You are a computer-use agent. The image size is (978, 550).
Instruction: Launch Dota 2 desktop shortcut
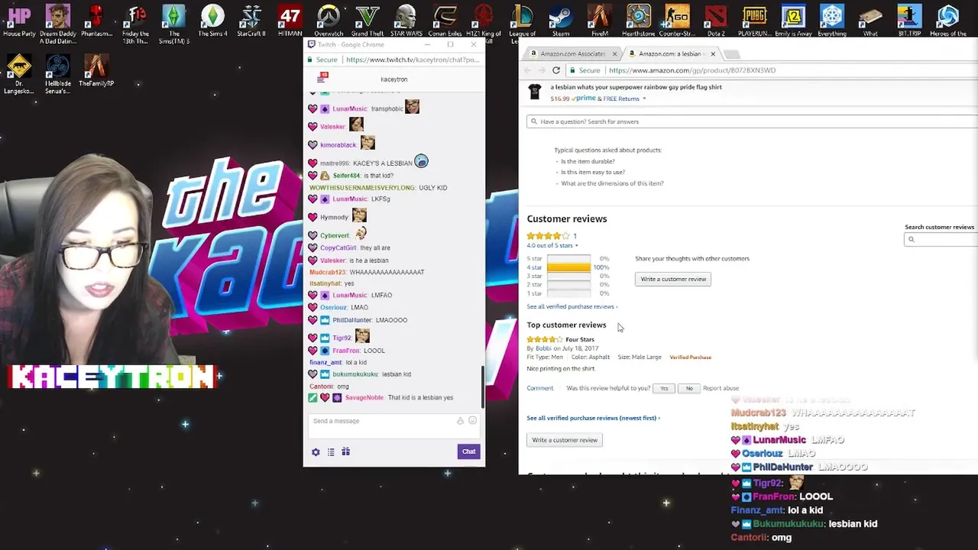[x=716, y=21]
